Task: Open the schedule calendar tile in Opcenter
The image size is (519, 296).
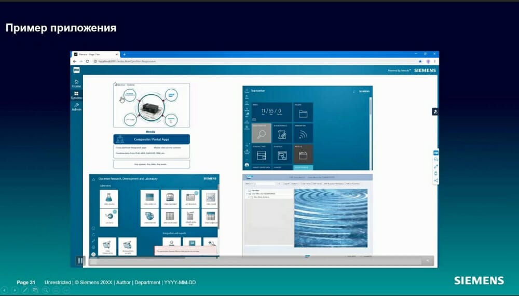Action: click(210, 217)
